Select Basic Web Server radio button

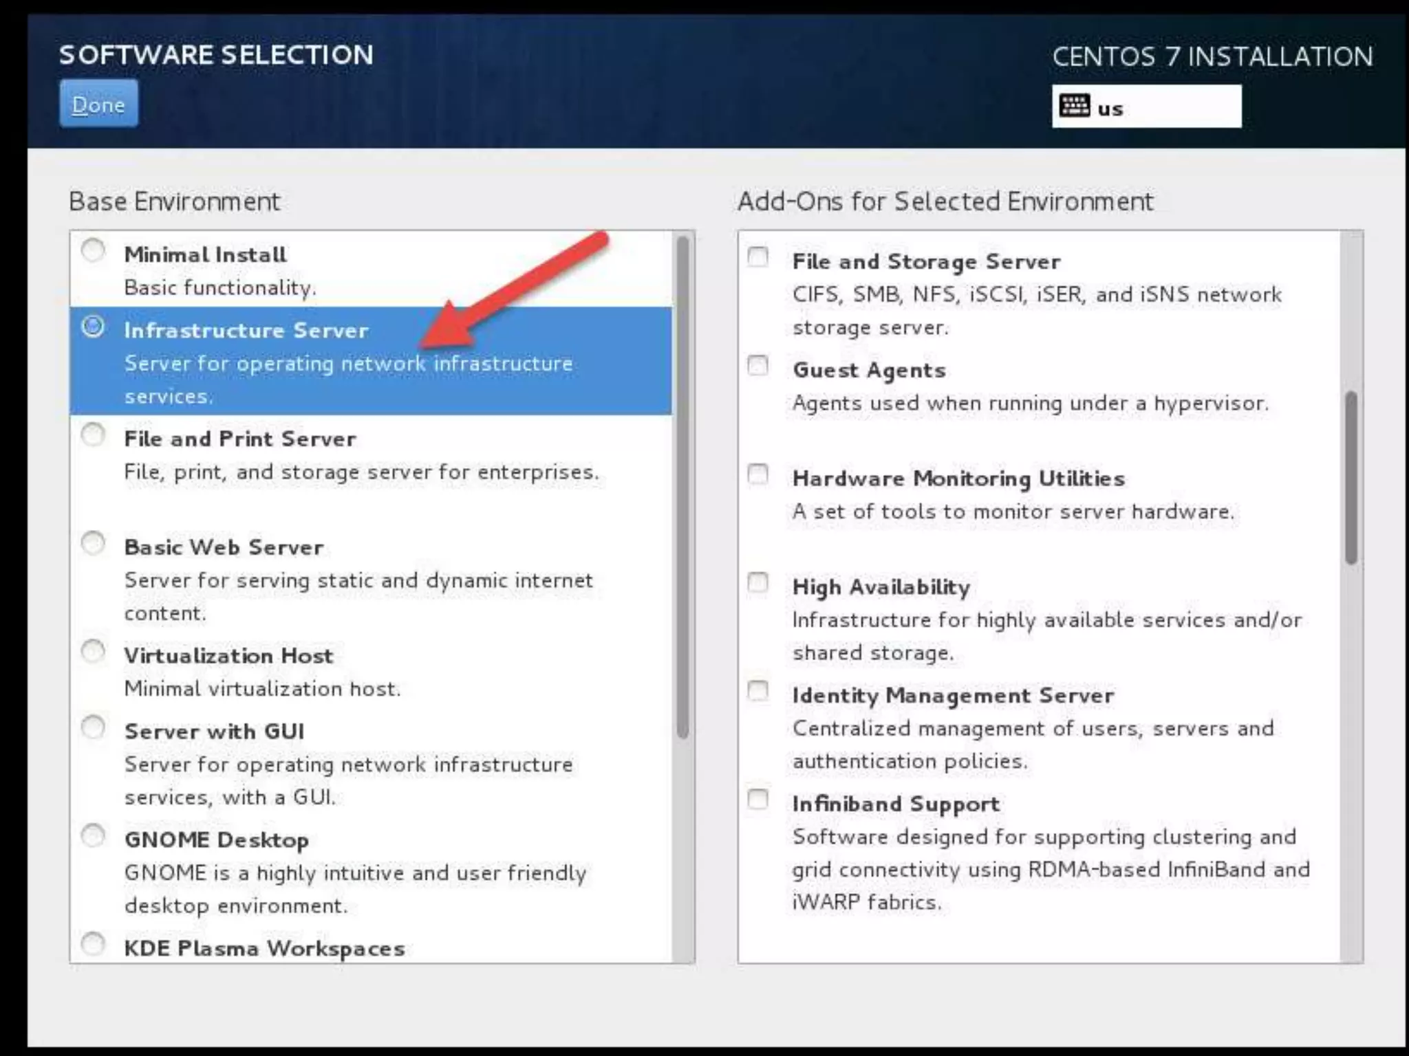pyautogui.click(x=93, y=544)
